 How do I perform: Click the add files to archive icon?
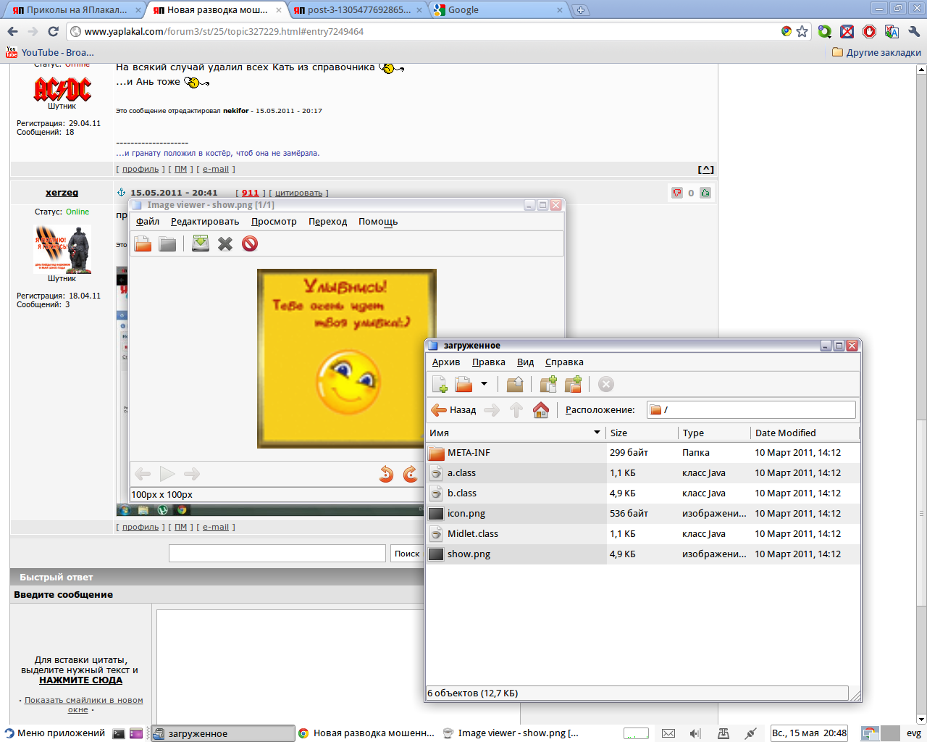coord(548,384)
